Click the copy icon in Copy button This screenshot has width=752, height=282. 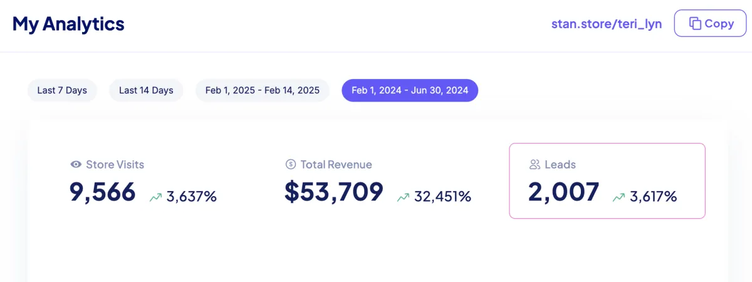(x=694, y=24)
